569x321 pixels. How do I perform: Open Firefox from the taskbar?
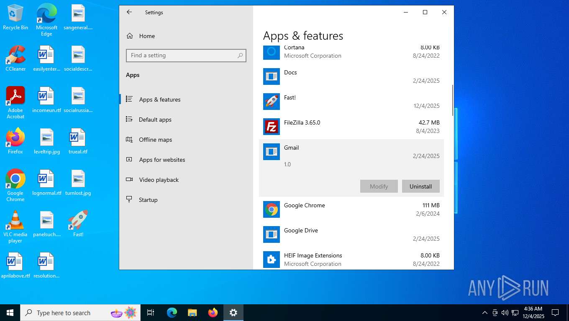(213, 313)
